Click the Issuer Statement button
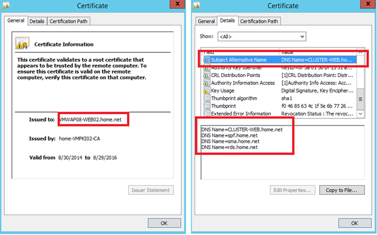 tap(151, 190)
